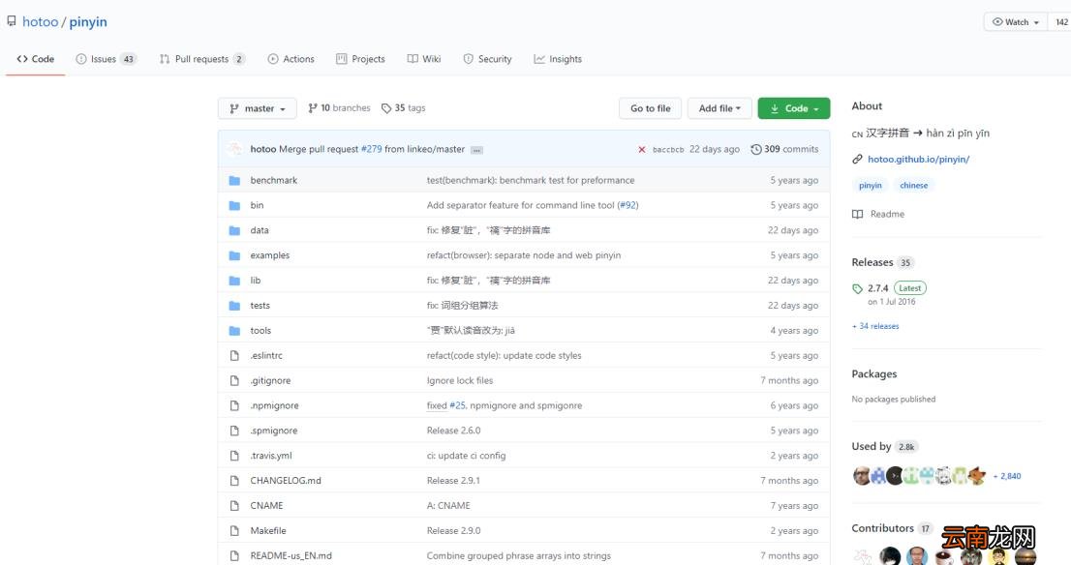Click the data folder icon
This screenshot has width=1071, height=565.
tap(234, 230)
